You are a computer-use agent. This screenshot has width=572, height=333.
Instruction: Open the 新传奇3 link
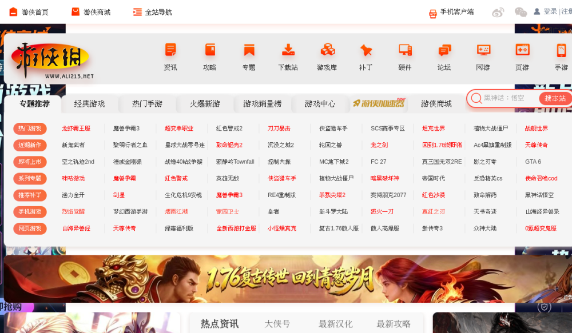coord(432,228)
